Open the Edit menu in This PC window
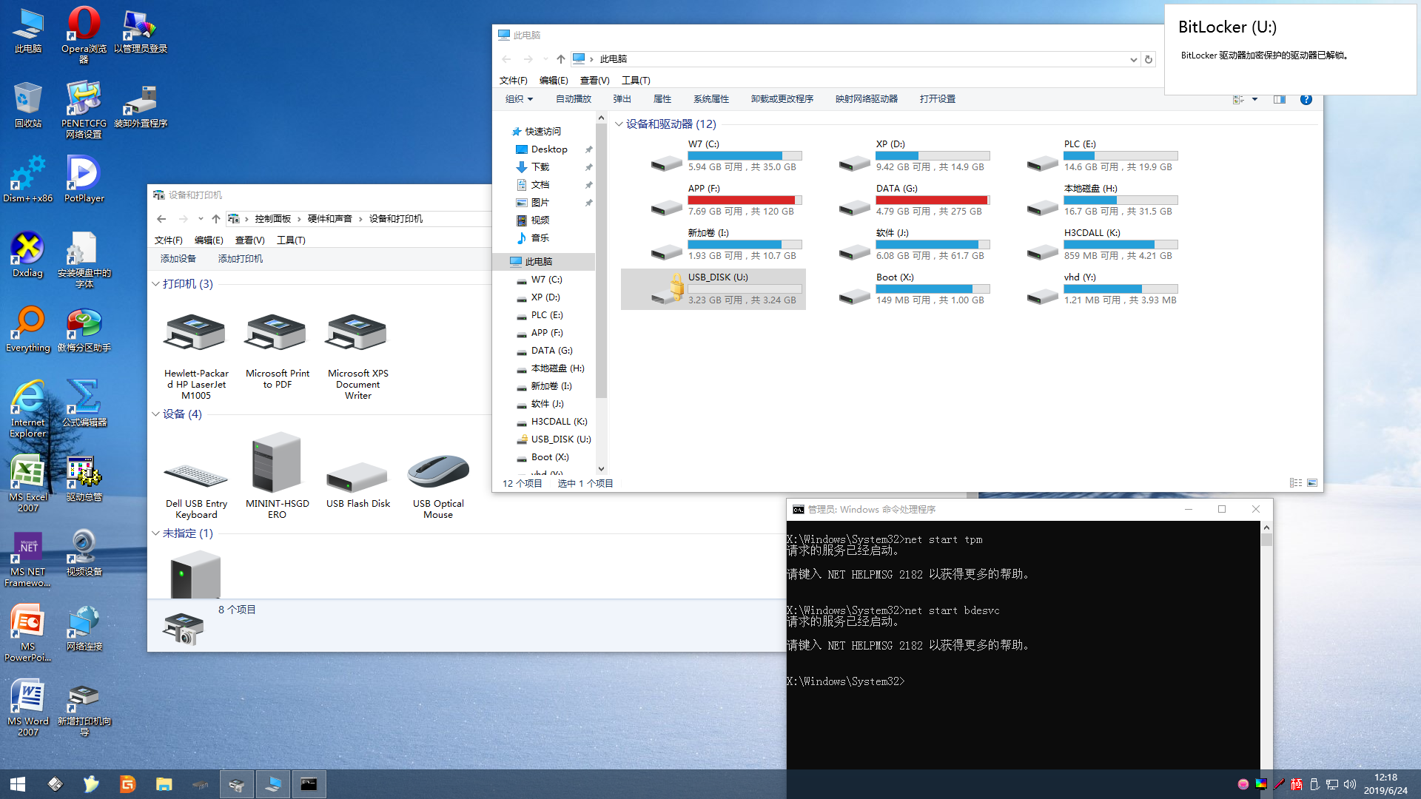This screenshot has width=1421, height=799. [x=554, y=81]
